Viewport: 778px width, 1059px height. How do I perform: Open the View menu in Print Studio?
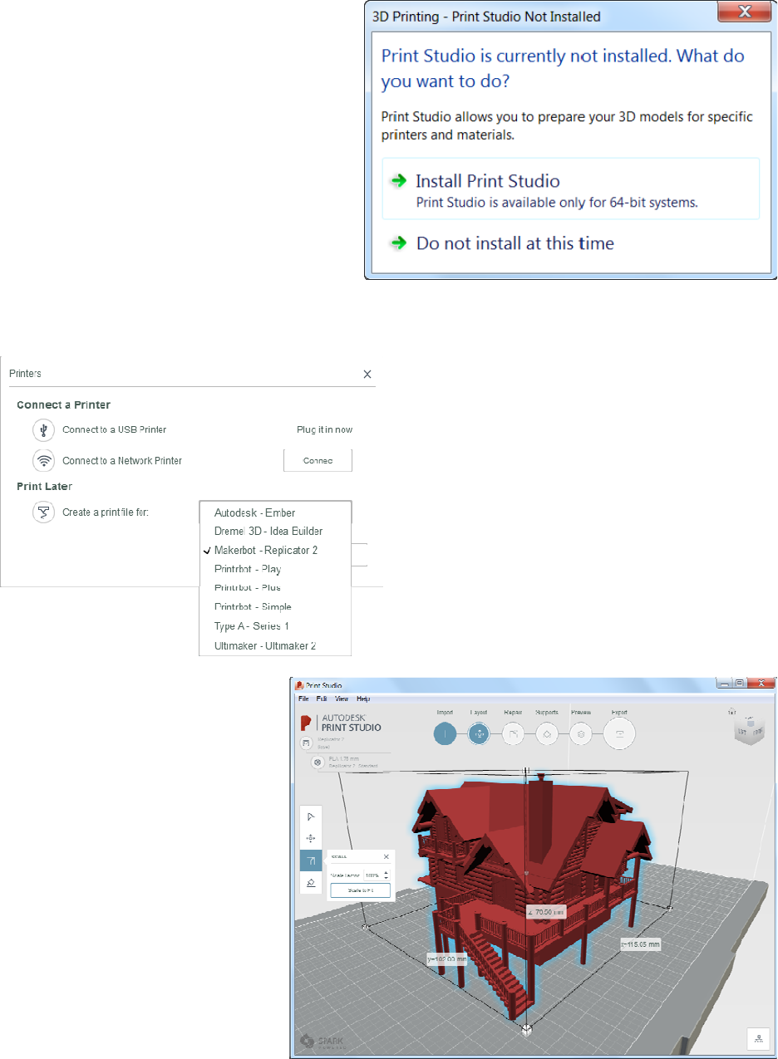coord(342,699)
